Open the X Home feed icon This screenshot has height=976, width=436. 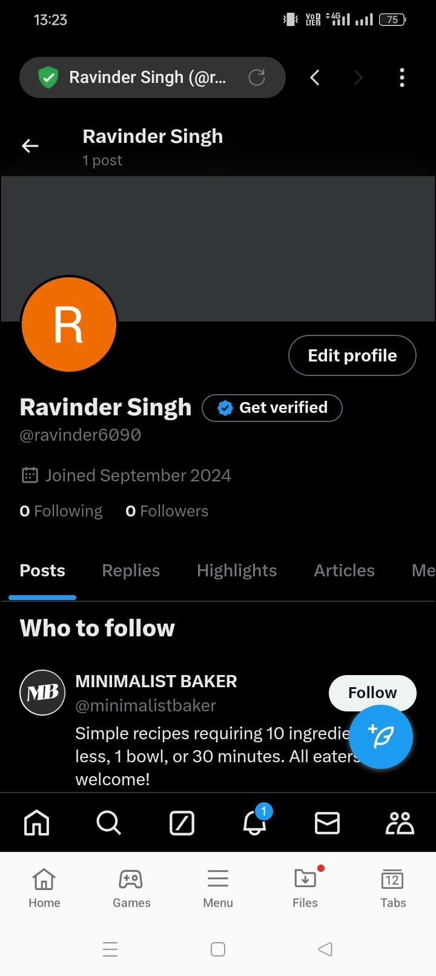pyautogui.click(x=36, y=823)
